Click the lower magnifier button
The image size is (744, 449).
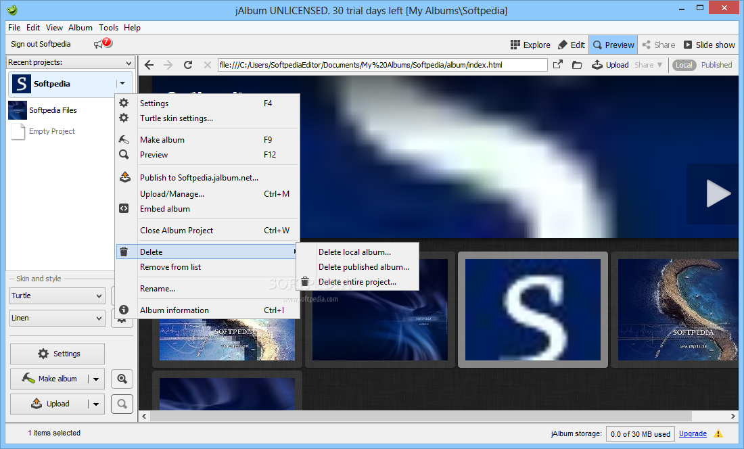122,404
